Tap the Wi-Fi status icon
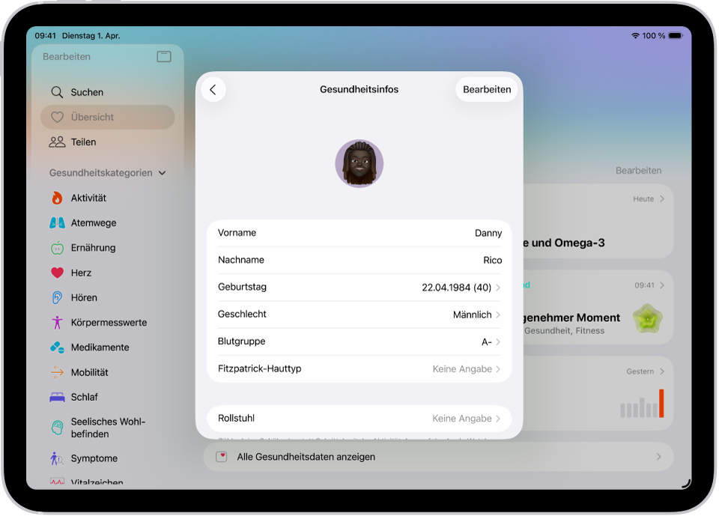Screen dimensions: 719x516 [635, 35]
